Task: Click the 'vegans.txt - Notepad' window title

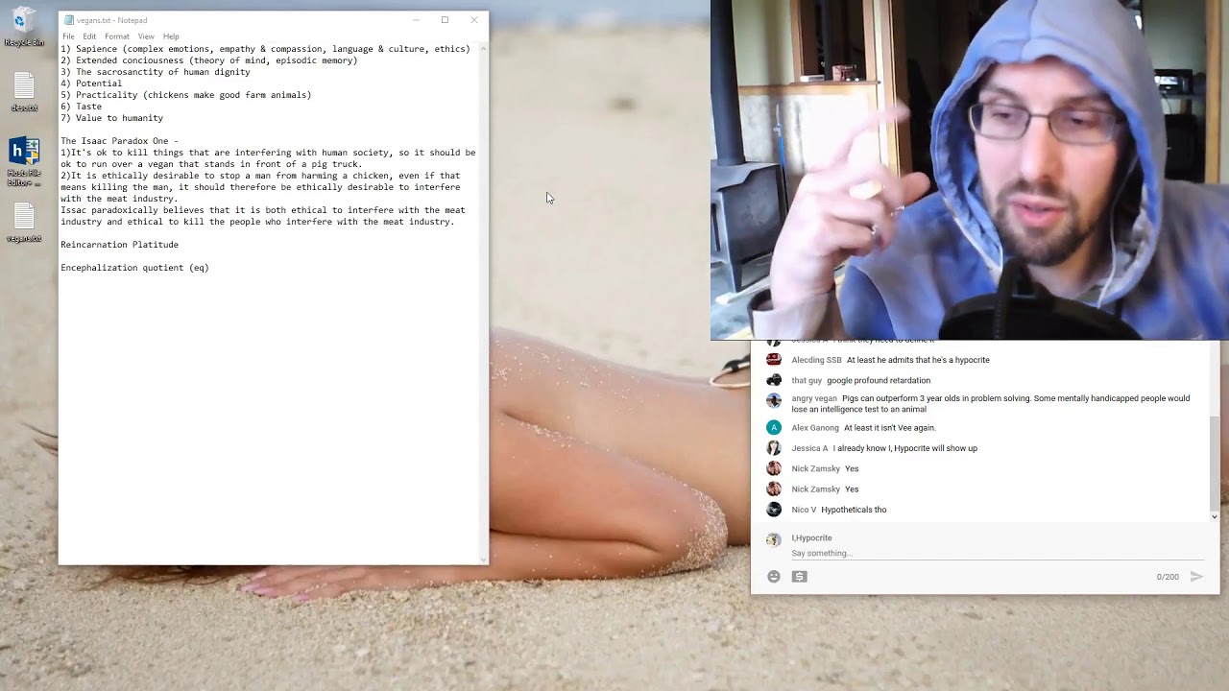Action: pyautogui.click(x=111, y=20)
